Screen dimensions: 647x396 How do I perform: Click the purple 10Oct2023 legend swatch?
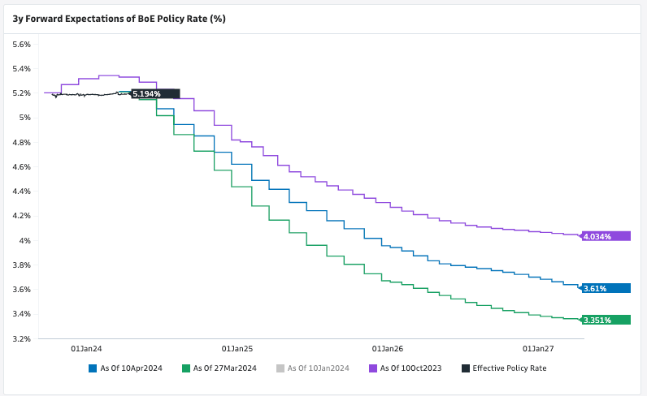[x=373, y=368]
